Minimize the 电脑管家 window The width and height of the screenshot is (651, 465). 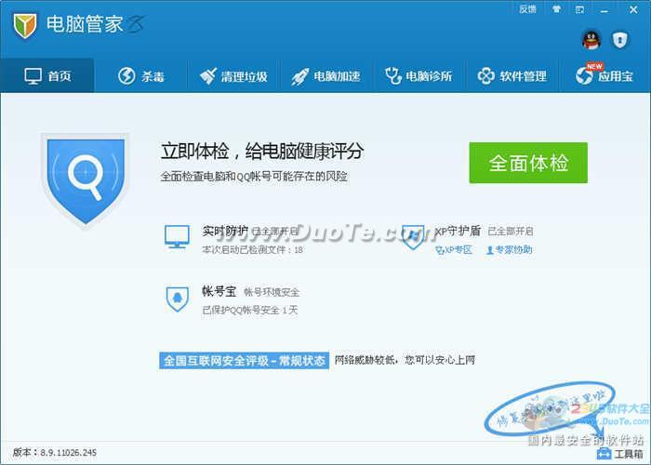click(x=604, y=9)
